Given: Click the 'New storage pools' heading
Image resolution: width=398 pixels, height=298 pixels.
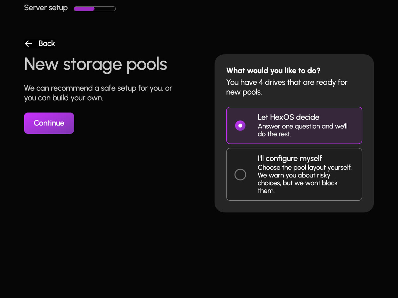Looking at the screenshot, I should coord(96,64).
